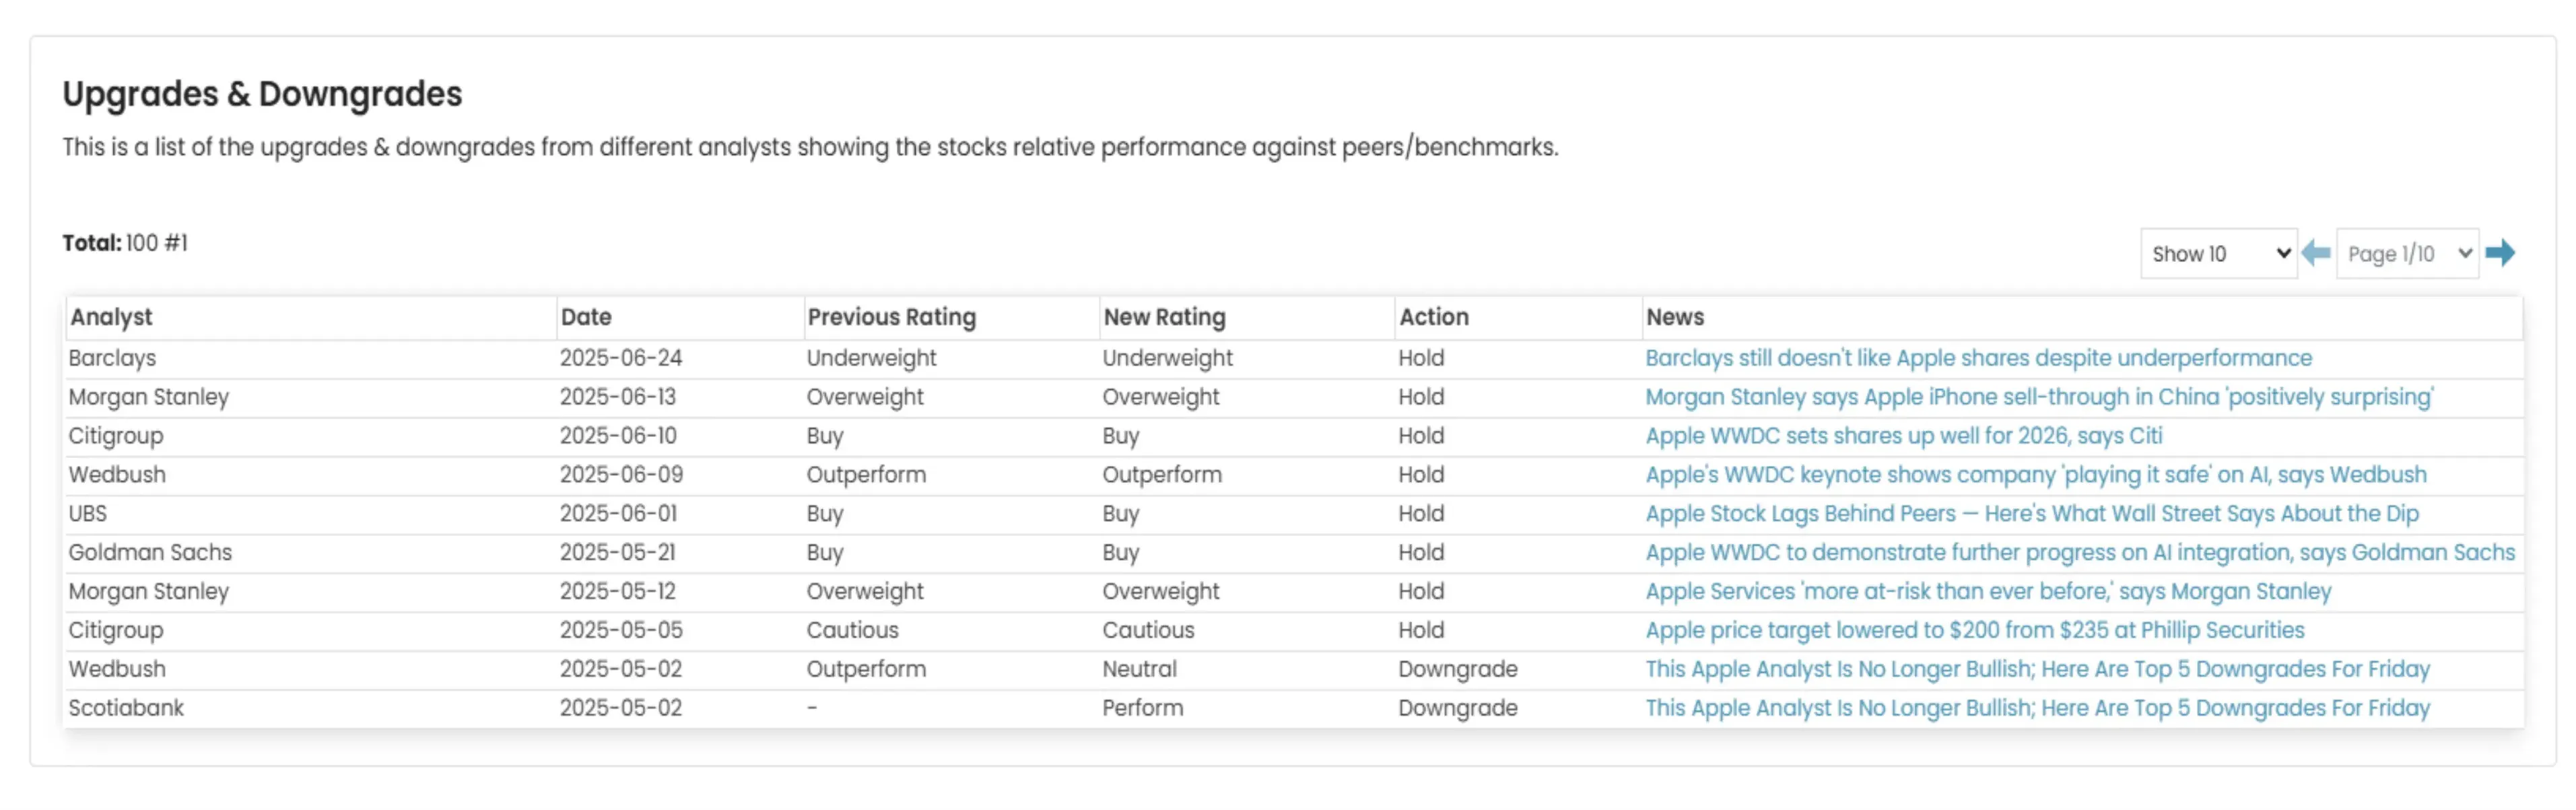Click Downgrade action in Wedbush row
The height and width of the screenshot is (810, 2576).
tap(1457, 670)
